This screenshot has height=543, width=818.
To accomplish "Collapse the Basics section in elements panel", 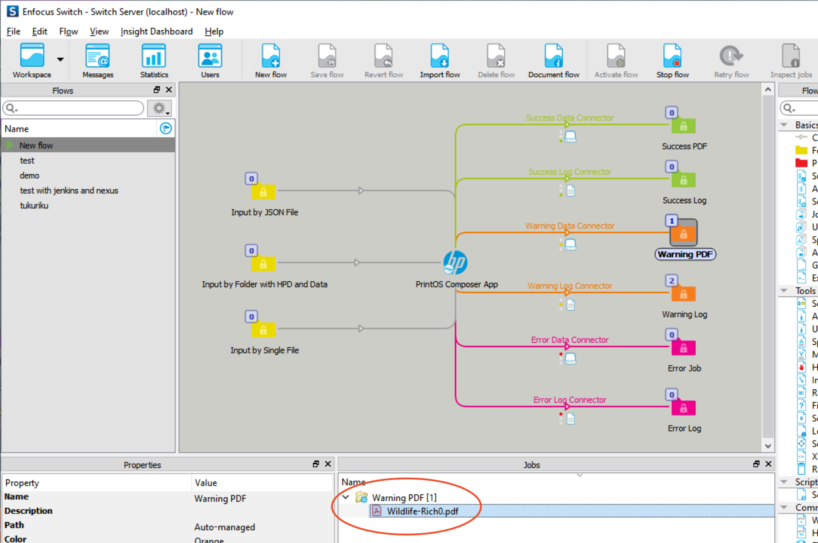I will pyautogui.click(x=784, y=125).
